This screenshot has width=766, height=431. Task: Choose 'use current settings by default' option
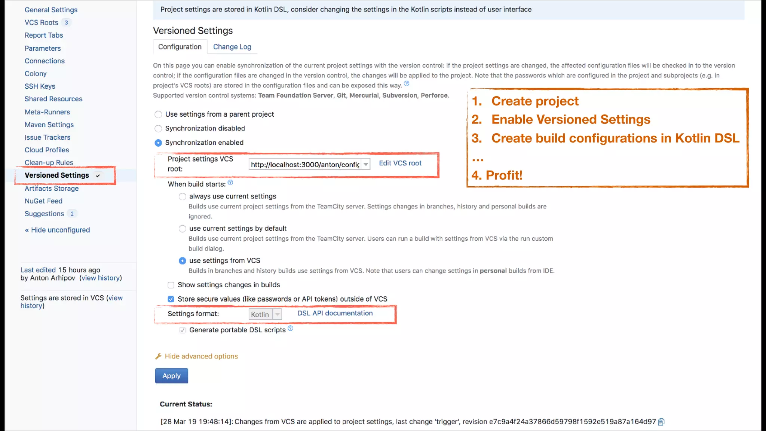tap(182, 229)
